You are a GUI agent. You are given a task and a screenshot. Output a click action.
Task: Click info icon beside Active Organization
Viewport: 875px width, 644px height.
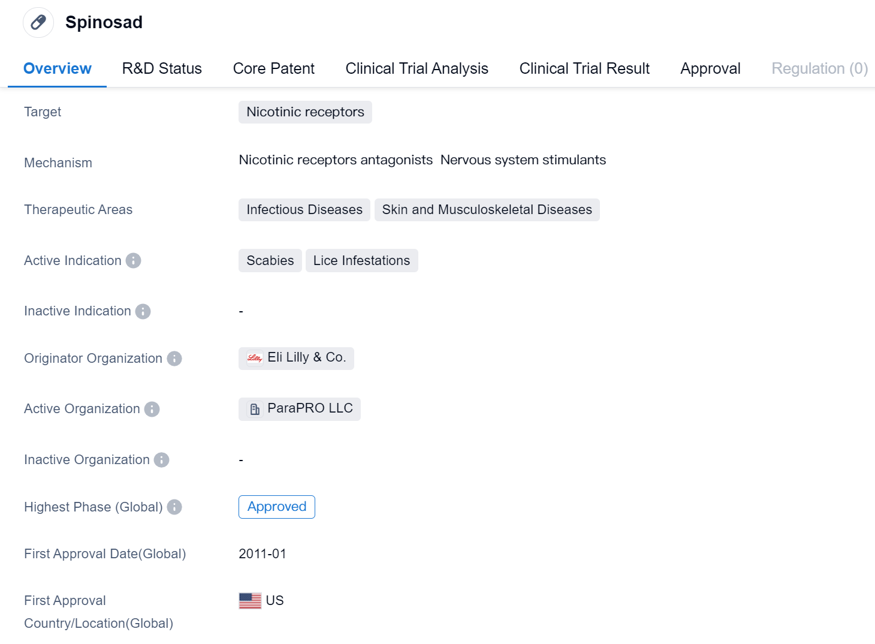pyautogui.click(x=152, y=409)
